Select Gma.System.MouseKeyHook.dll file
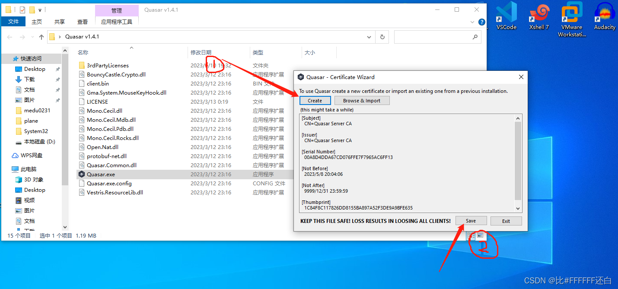This screenshot has width=618, height=289. [x=127, y=92]
